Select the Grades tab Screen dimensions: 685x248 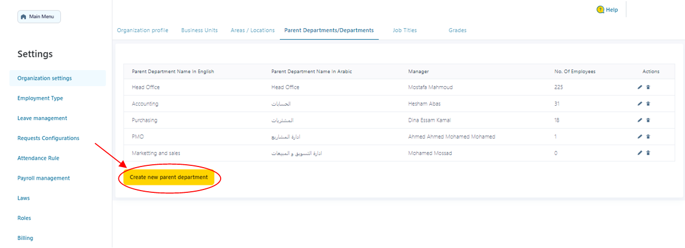tap(457, 30)
